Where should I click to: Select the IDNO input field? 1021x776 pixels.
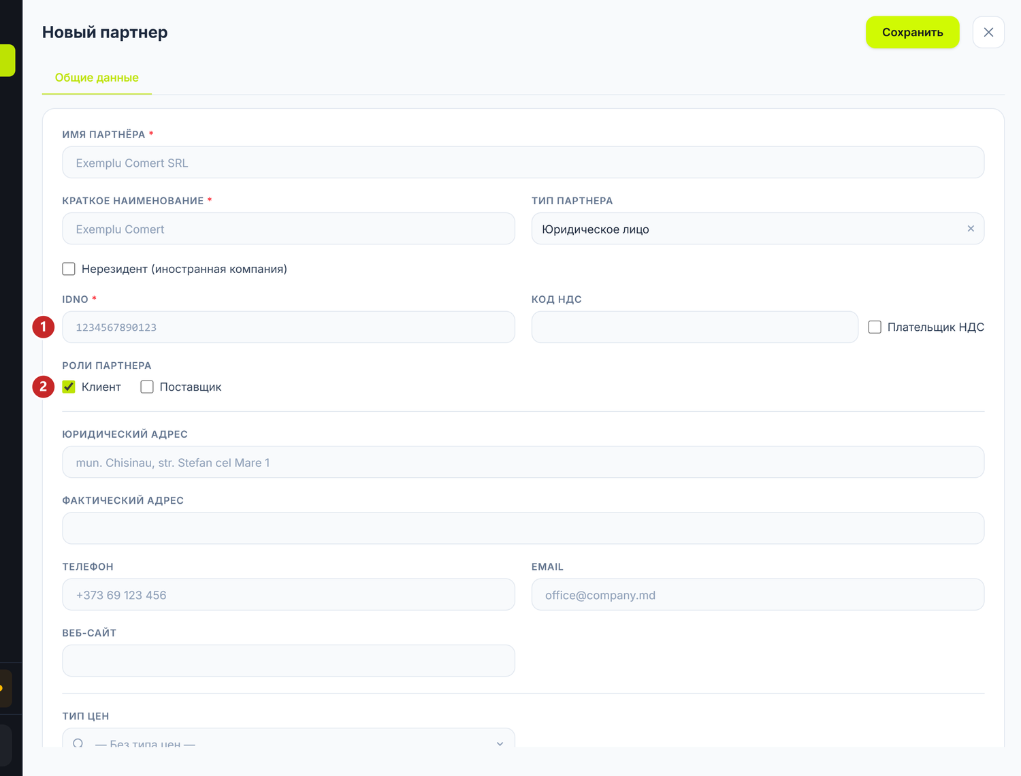tap(289, 327)
